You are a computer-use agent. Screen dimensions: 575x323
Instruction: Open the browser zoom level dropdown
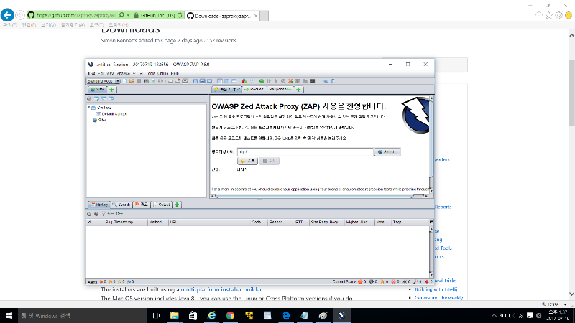565,304
